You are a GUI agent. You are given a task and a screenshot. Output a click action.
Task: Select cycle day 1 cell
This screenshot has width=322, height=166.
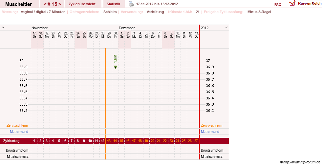(x=34, y=141)
